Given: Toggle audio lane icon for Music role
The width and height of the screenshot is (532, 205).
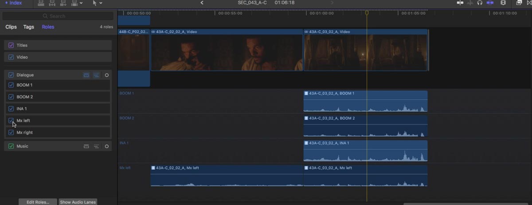Looking at the screenshot, I should pos(86,146).
